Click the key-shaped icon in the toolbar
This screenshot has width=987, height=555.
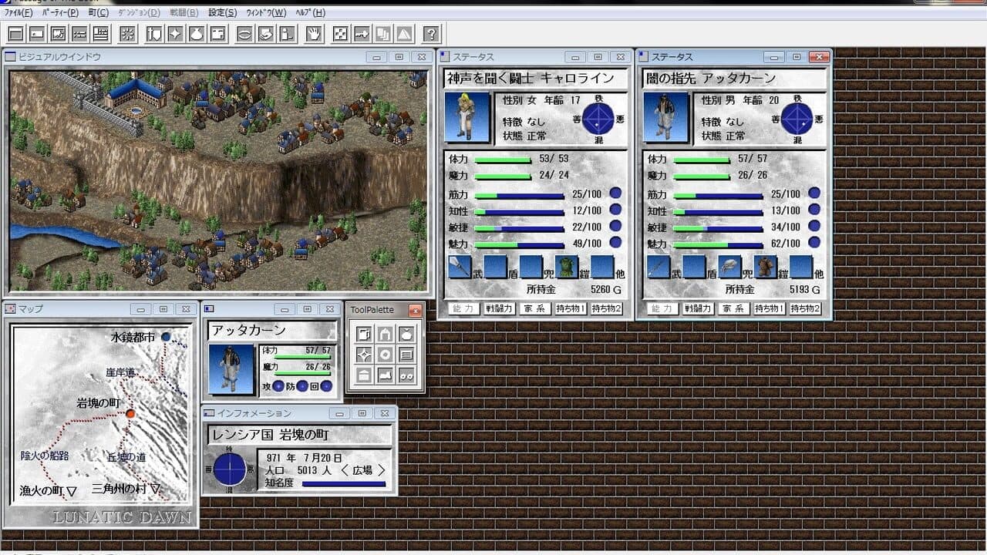(x=362, y=34)
